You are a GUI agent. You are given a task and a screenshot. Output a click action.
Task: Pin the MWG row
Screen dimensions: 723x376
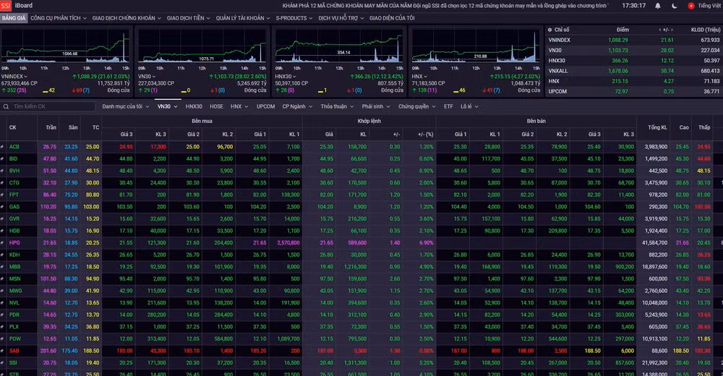tap(2, 291)
